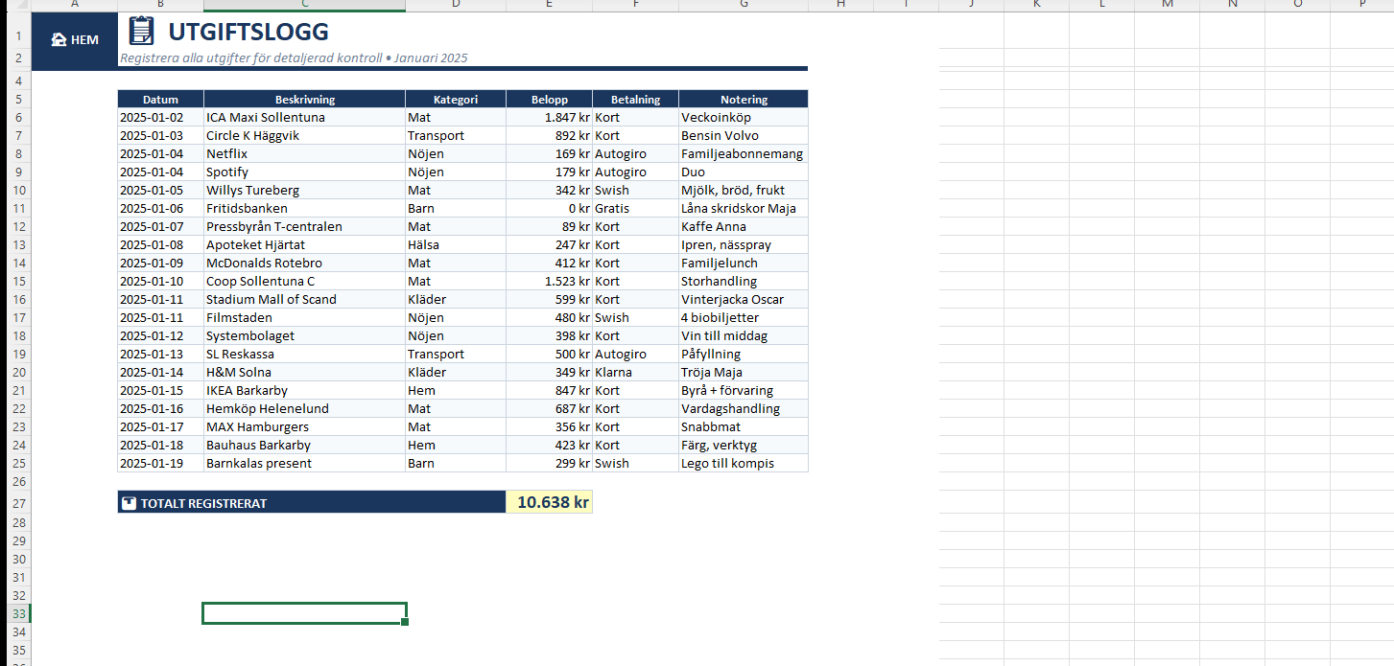The height and width of the screenshot is (666, 1394).
Task: Click note cell Familjeabonnemang
Action: coord(744,153)
